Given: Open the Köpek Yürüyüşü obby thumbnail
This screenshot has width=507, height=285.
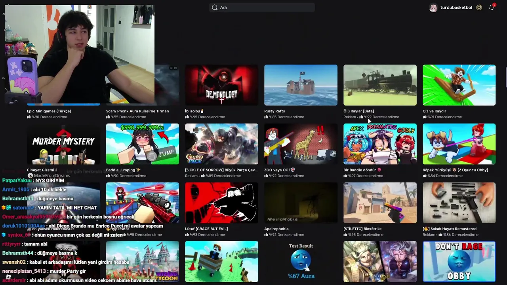Looking at the screenshot, I should [x=459, y=144].
